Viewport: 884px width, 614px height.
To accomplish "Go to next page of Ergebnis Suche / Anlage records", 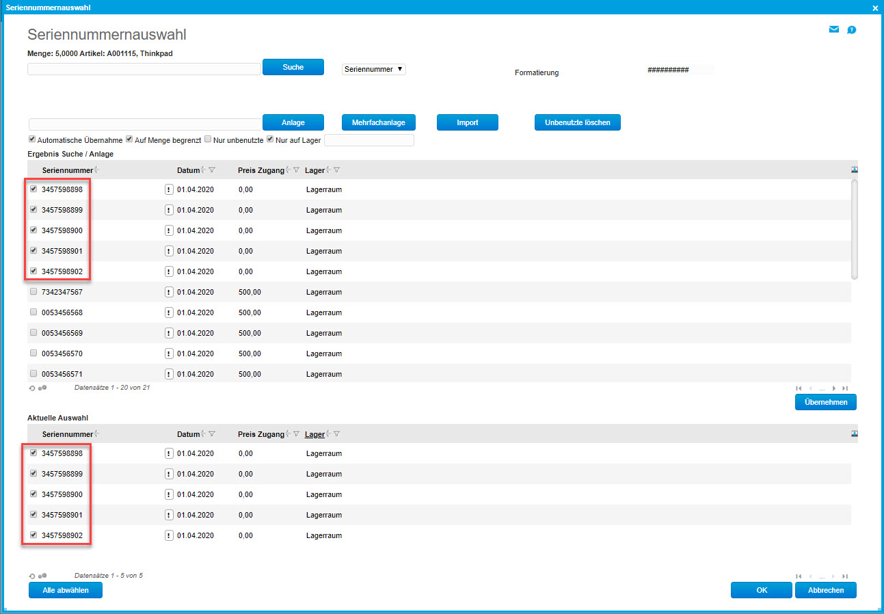I will coord(834,388).
